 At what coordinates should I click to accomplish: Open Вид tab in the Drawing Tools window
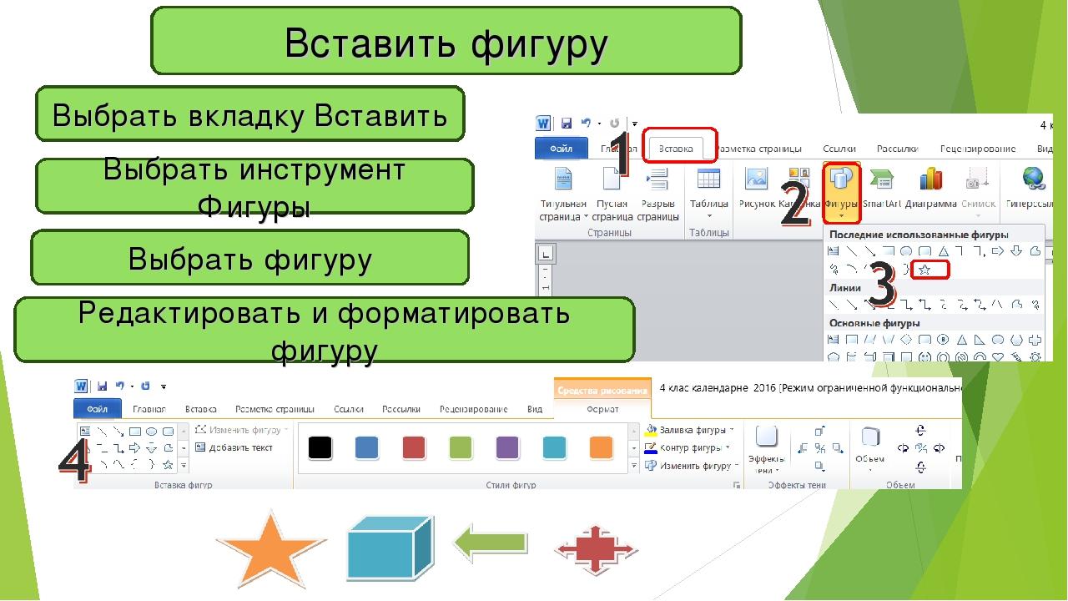point(534,409)
